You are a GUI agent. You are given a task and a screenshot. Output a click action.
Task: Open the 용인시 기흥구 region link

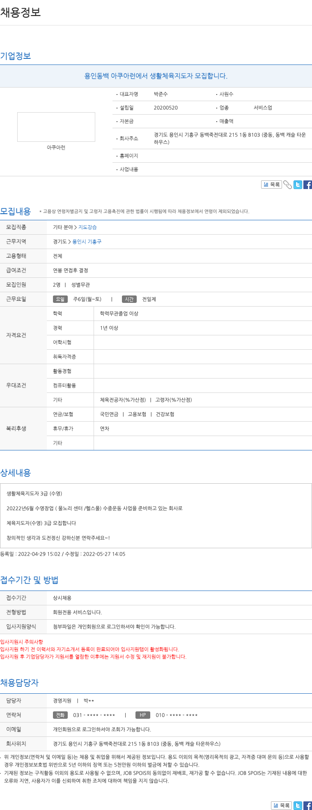pos(87,242)
